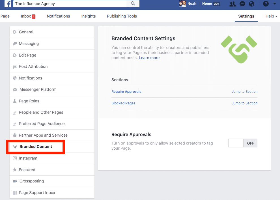Jump to Section for Blocked Pages
This screenshot has height=200, width=280.
tap(244, 103)
